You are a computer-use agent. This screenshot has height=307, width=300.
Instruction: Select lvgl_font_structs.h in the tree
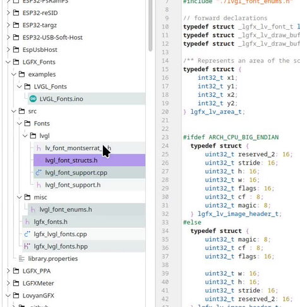[x=89, y=160]
